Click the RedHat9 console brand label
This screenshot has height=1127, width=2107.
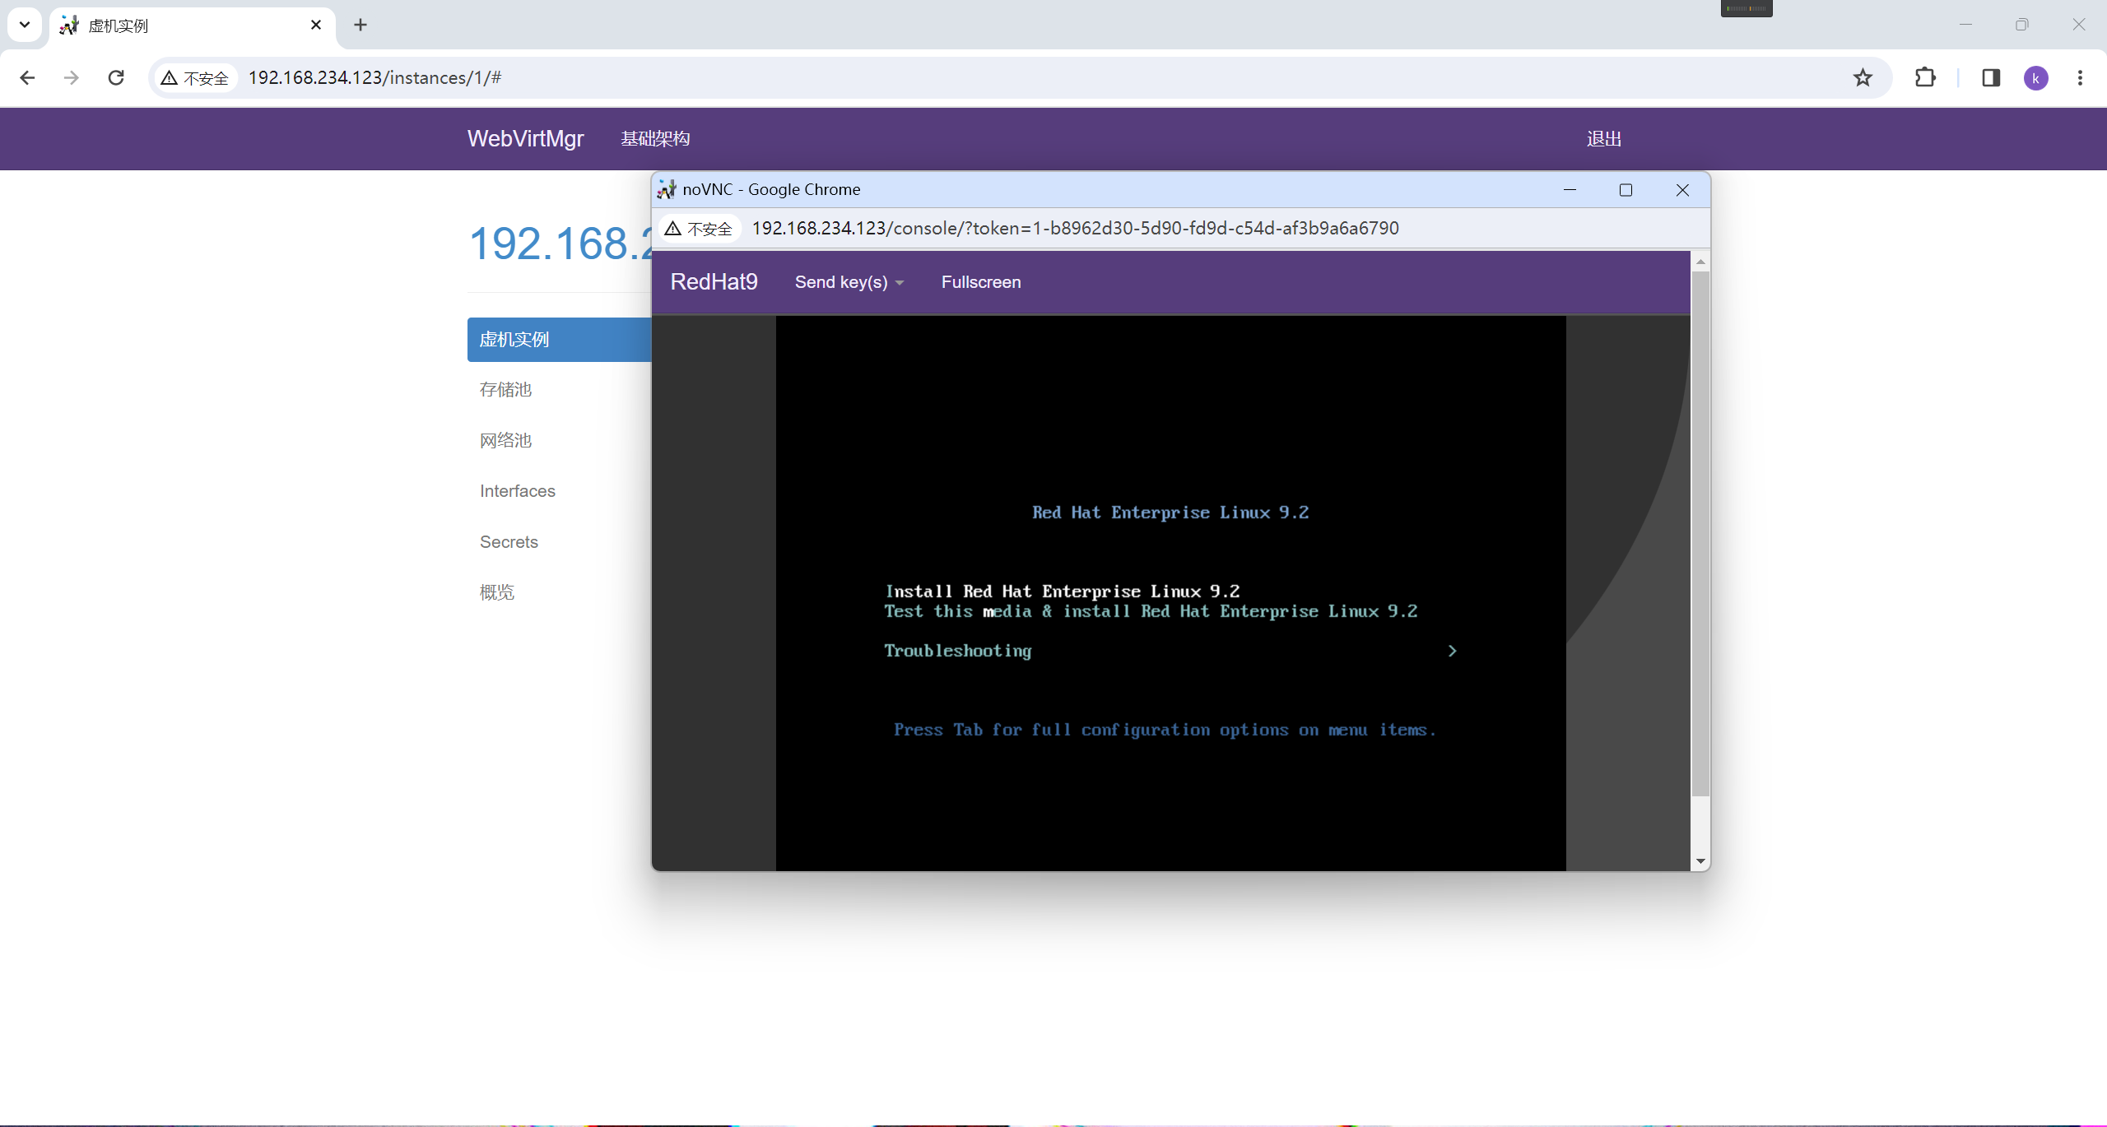pyautogui.click(x=714, y=281)
